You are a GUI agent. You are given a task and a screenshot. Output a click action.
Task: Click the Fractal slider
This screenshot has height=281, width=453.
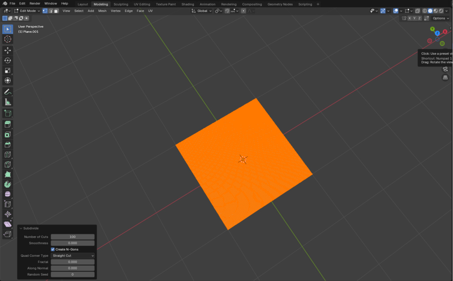(73, 262)
